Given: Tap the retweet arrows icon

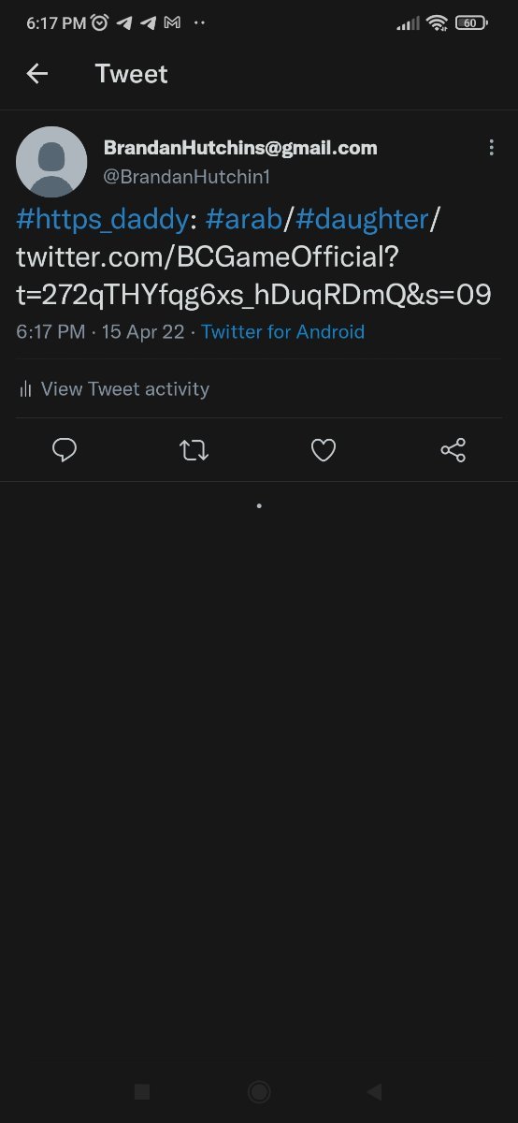Looking at the screenshot, I should coord(194,451).
